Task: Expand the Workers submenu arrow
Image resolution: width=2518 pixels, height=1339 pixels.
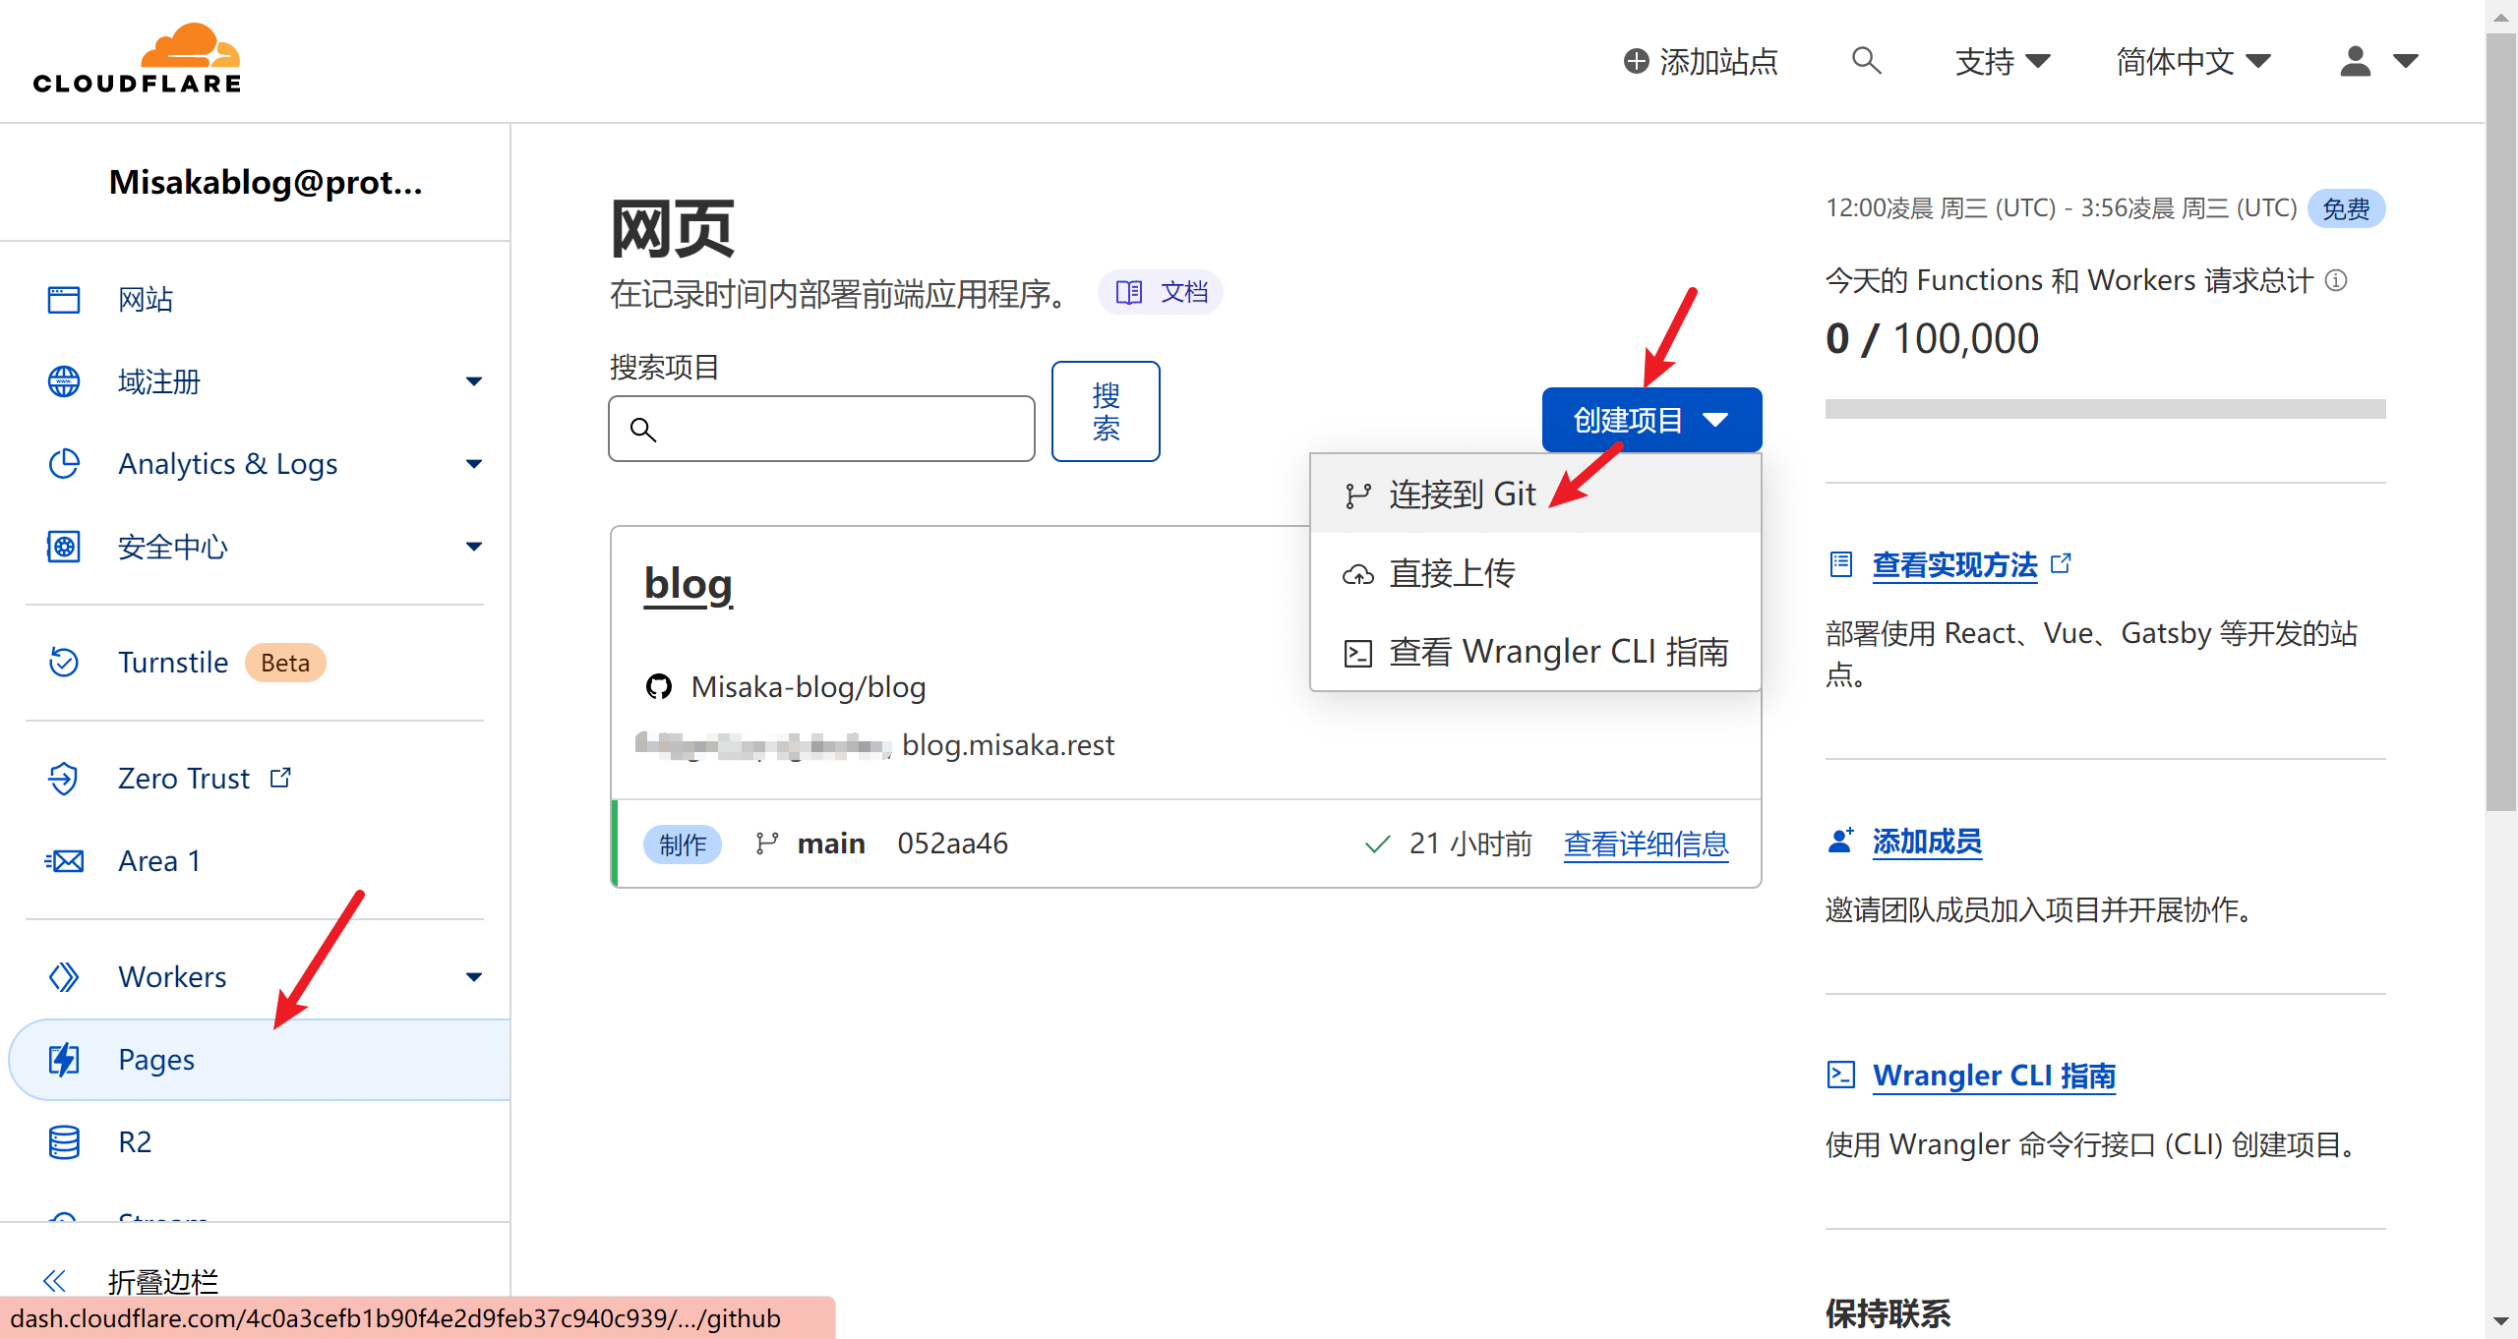Action: pyautogui.click(x=473, y=977)
